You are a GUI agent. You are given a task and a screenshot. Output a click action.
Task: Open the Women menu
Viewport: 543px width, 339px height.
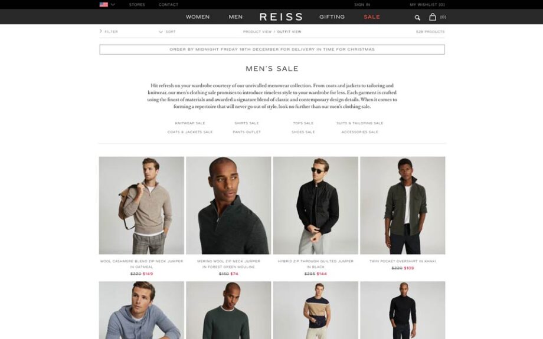(198, 17)
